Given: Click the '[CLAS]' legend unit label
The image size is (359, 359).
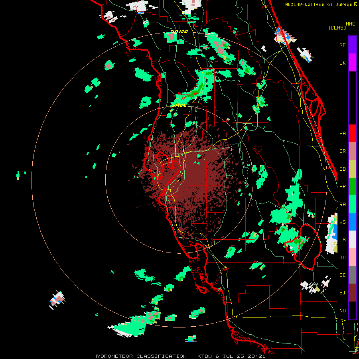Looking at the screenshot, I should pos(337,28).
